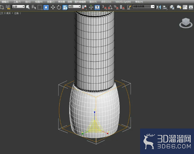Activate the Select and Move tool
Viewport: 194px width, 154px height.
pyautogui.click(x=53, y=7)
